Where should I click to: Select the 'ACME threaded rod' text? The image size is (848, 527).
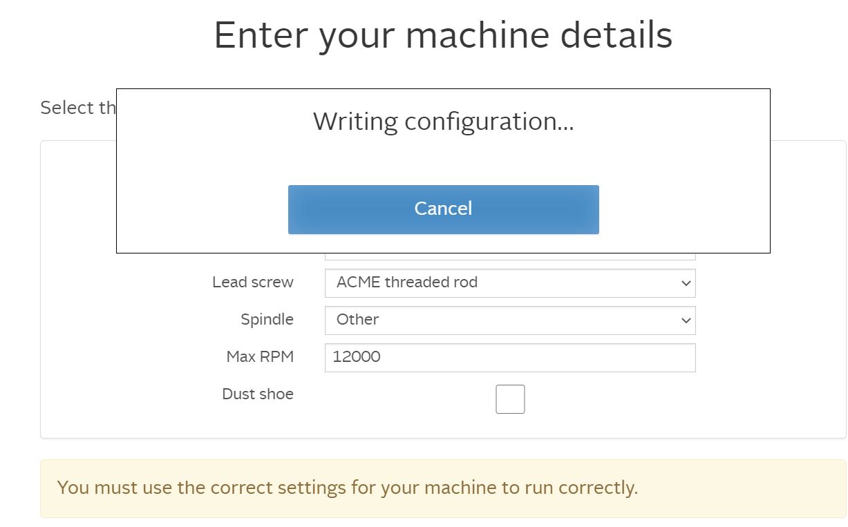point(407,282)
